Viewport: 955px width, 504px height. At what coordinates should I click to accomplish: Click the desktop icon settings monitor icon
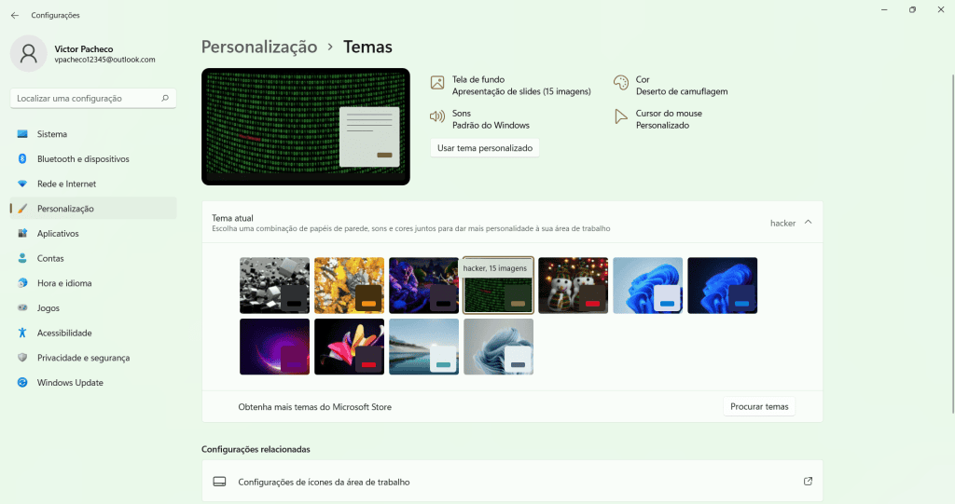(220, 482)
